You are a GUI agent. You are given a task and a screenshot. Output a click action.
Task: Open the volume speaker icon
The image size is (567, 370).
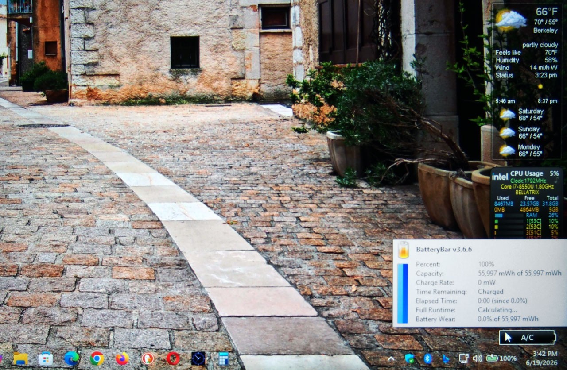click(x=477, y=358)
